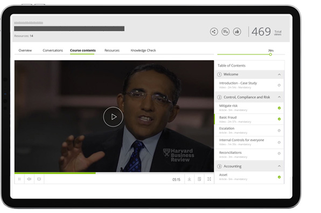This screenshot has height=213, width=321.
Task: Open the Overview tab
Action: (x=25, y=50)
